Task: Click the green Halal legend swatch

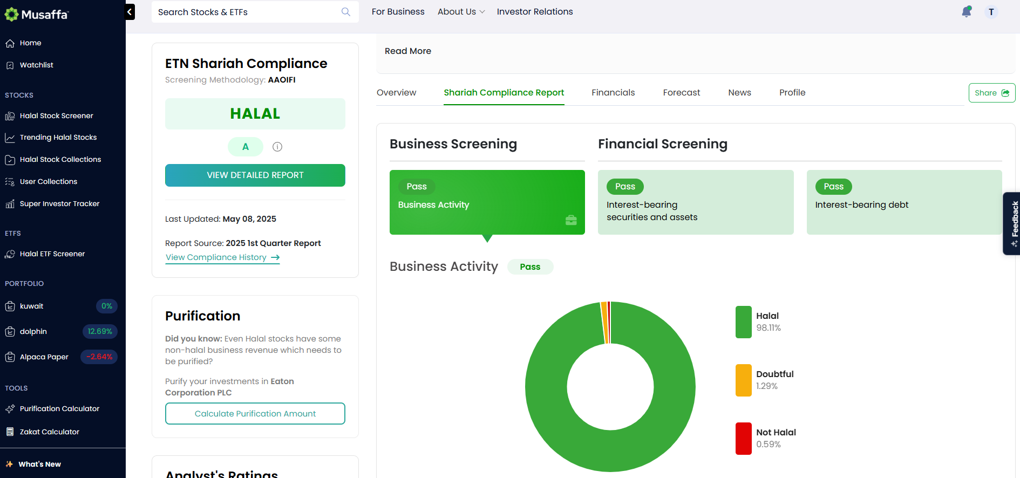Action: [x=744, y=322]
